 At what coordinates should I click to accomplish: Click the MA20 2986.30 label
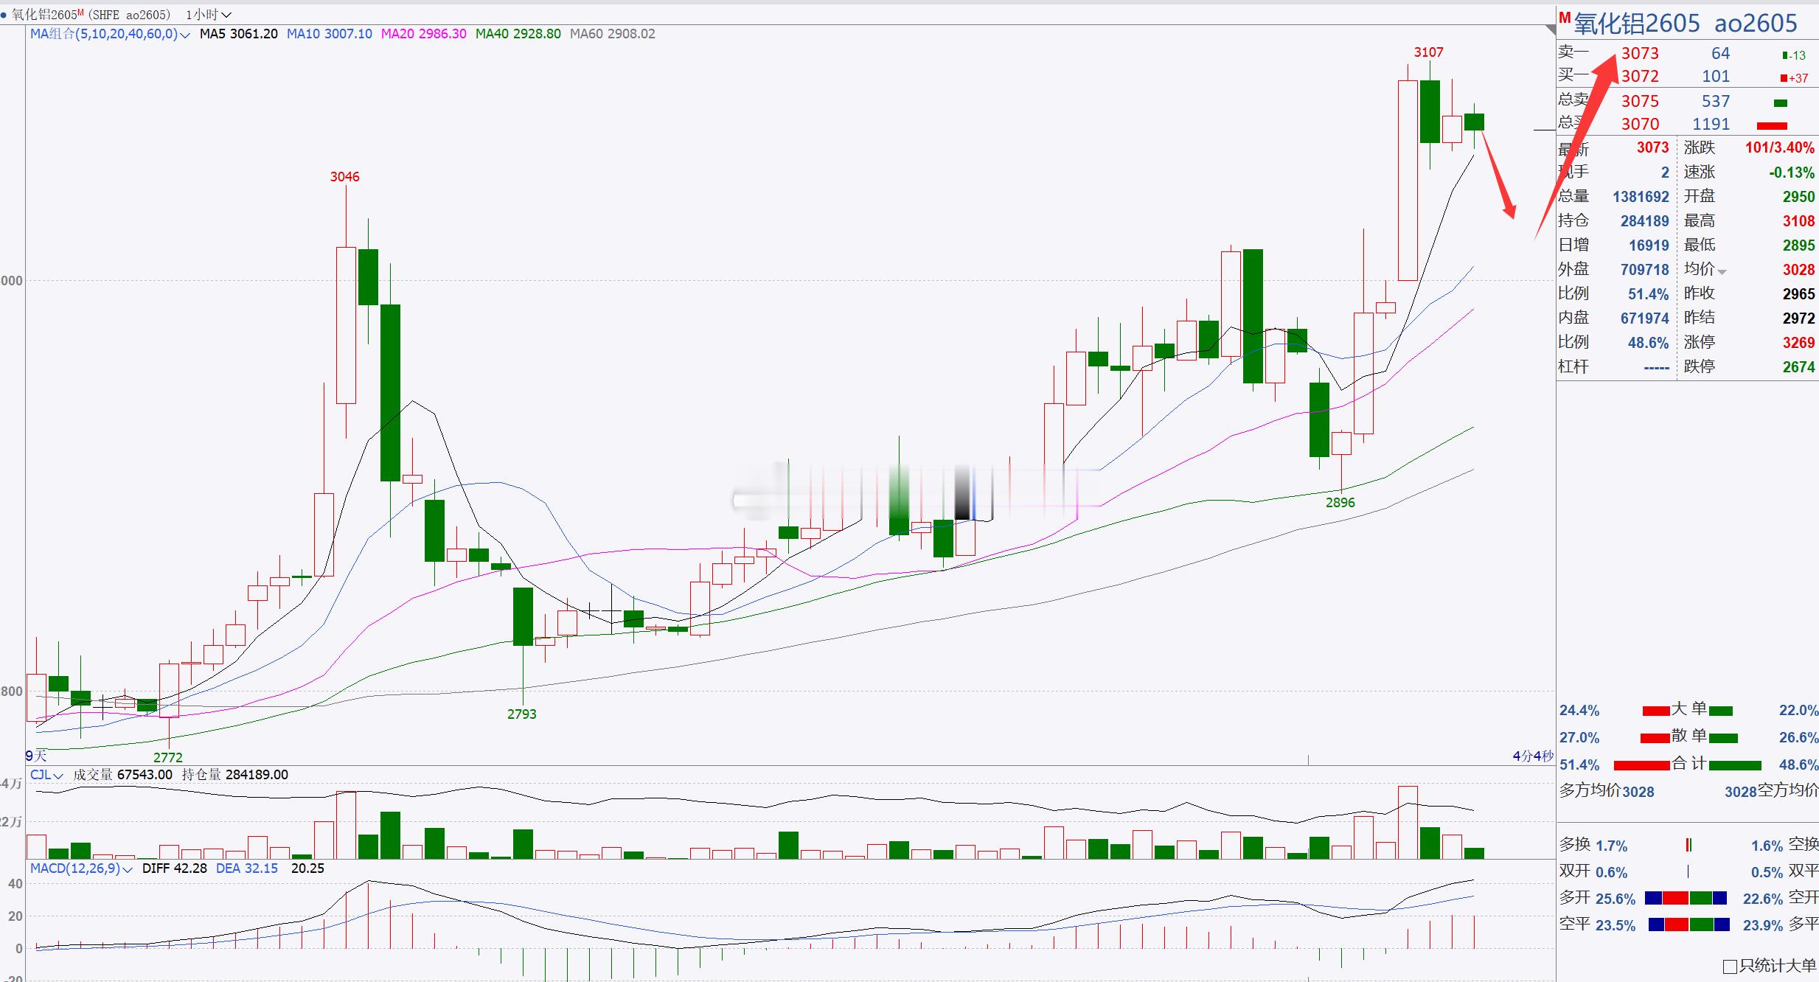click(x=423, y=34)
